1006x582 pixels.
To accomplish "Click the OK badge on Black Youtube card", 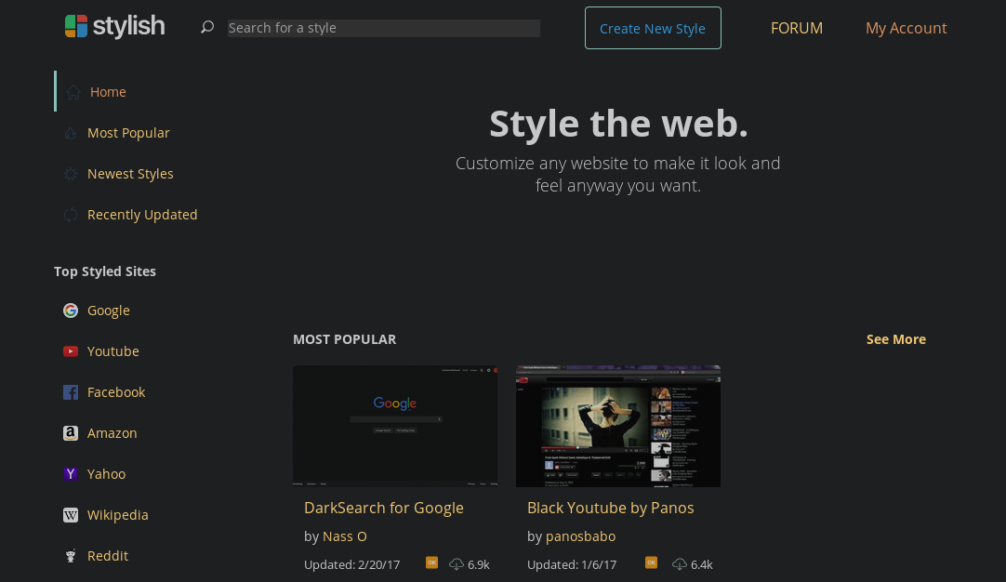I will pos(651,562).
